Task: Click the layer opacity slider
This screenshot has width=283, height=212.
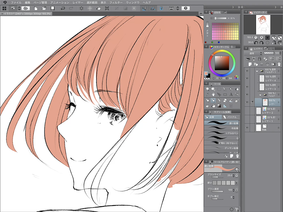Action: click(x=269, y=53)
